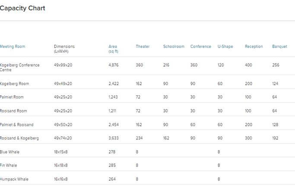Click the Rooisand & Kogelberg row name

coord(19,138)
